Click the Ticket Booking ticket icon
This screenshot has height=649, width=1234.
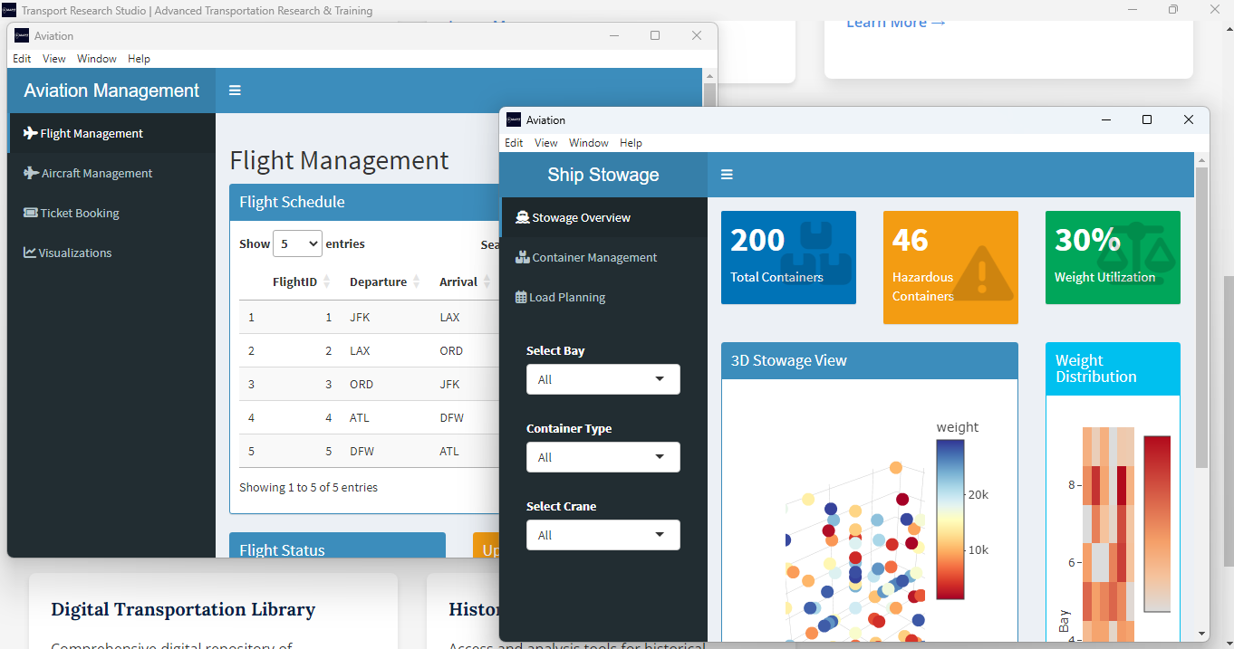31,213
